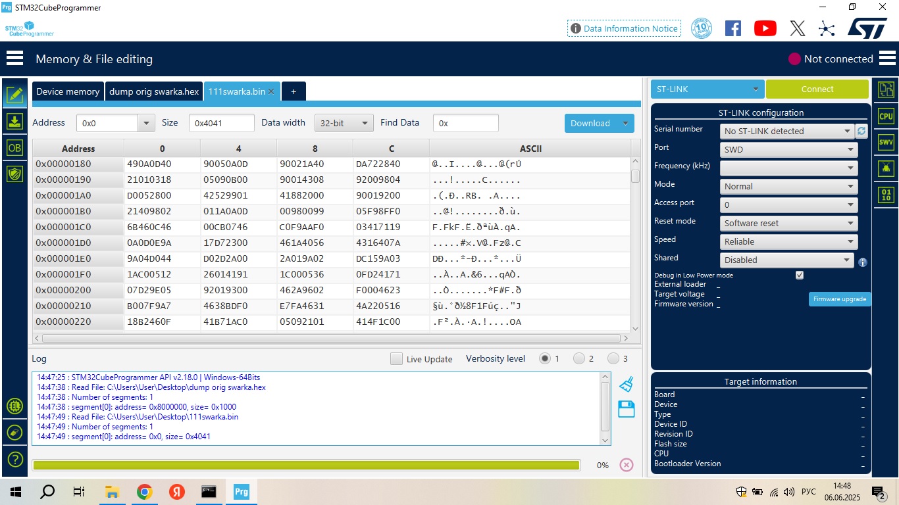Screen dimensions: 899x505
Task: Open the Speed Reliable dropdown
Action: (x=789, y=241)
